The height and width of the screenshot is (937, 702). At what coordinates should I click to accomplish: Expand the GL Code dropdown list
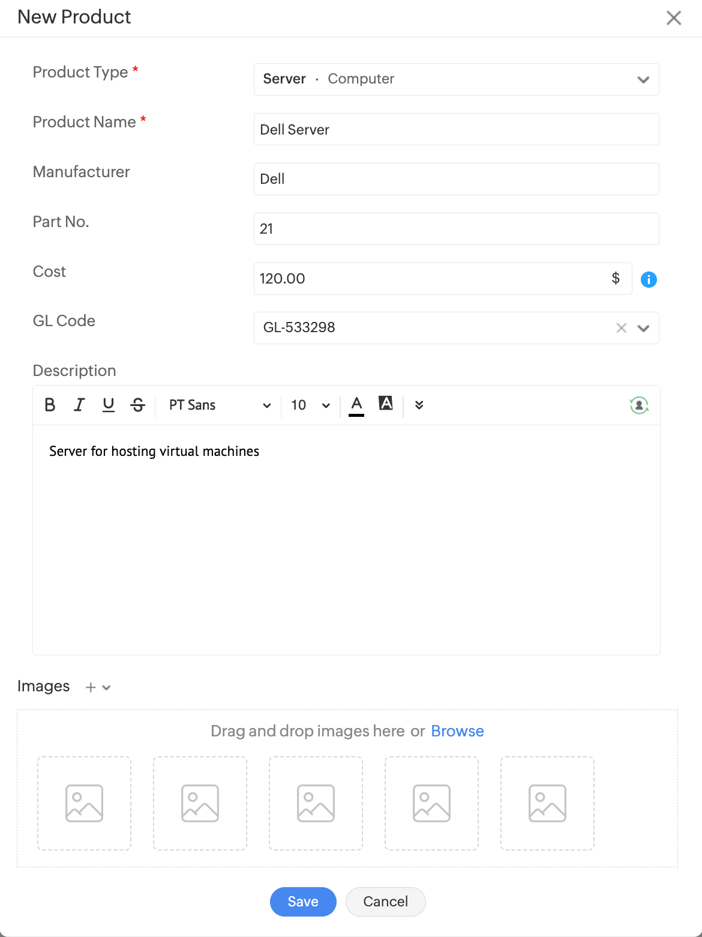click(x=644, y=328)
